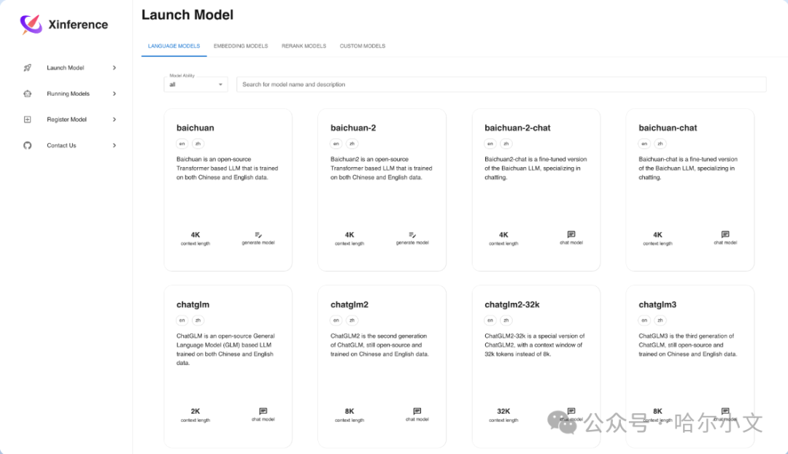Expand the Running Models sidebar chevron

pyautogui.click(x=115, y=93)
